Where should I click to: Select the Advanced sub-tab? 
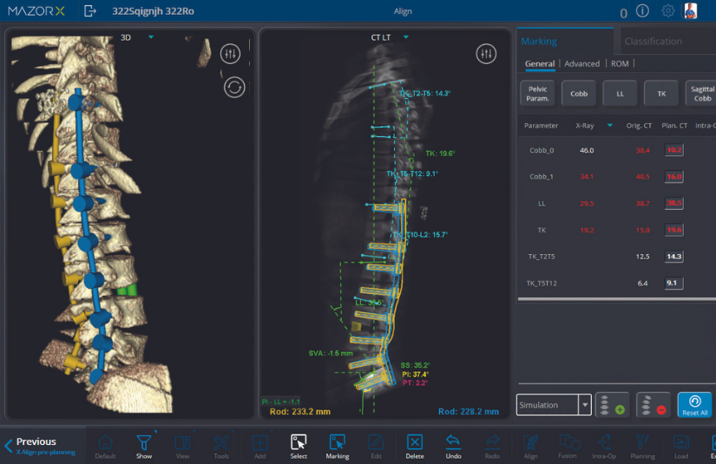(x=581, y=64)
